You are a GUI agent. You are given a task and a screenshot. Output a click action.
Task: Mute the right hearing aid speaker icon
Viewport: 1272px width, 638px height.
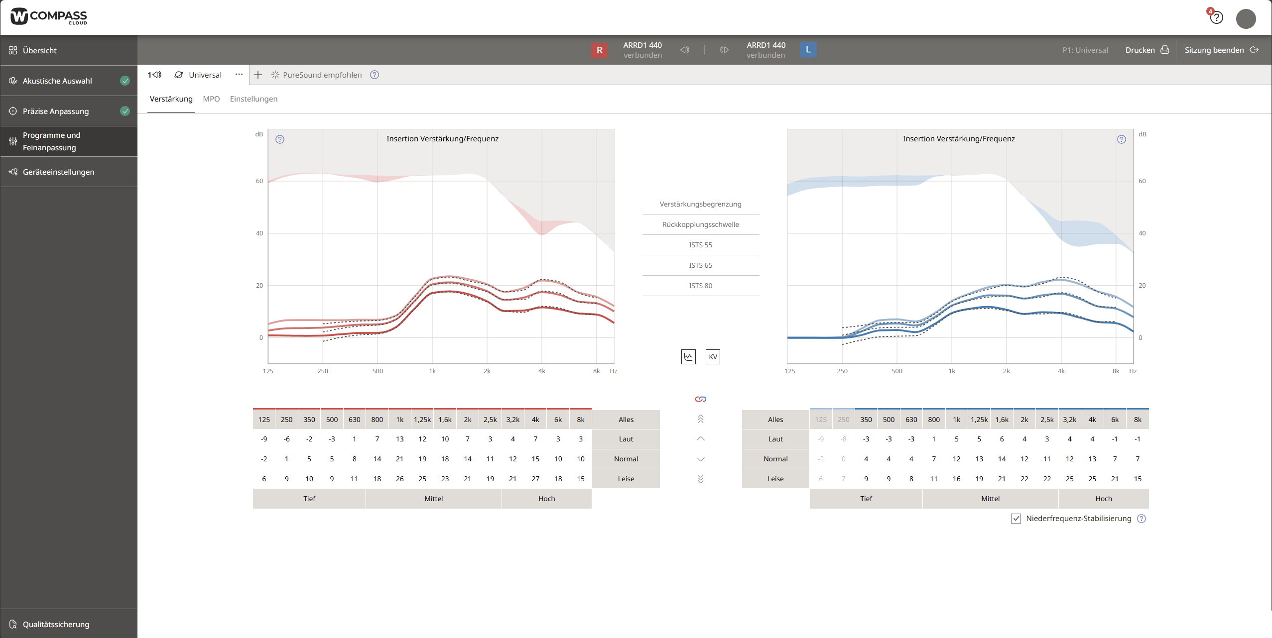pos(685,50)
